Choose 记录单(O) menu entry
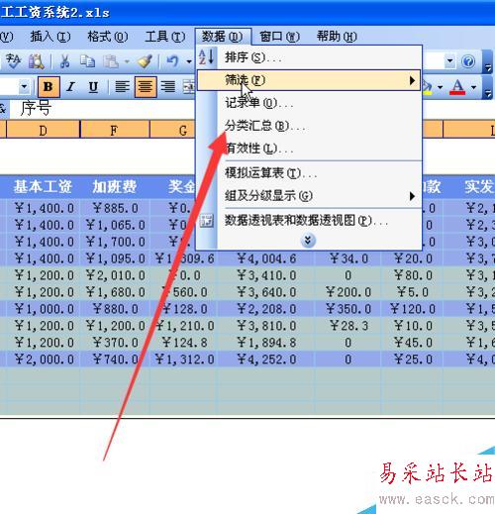Screen dimensions: 495x514 pos(309,103)
